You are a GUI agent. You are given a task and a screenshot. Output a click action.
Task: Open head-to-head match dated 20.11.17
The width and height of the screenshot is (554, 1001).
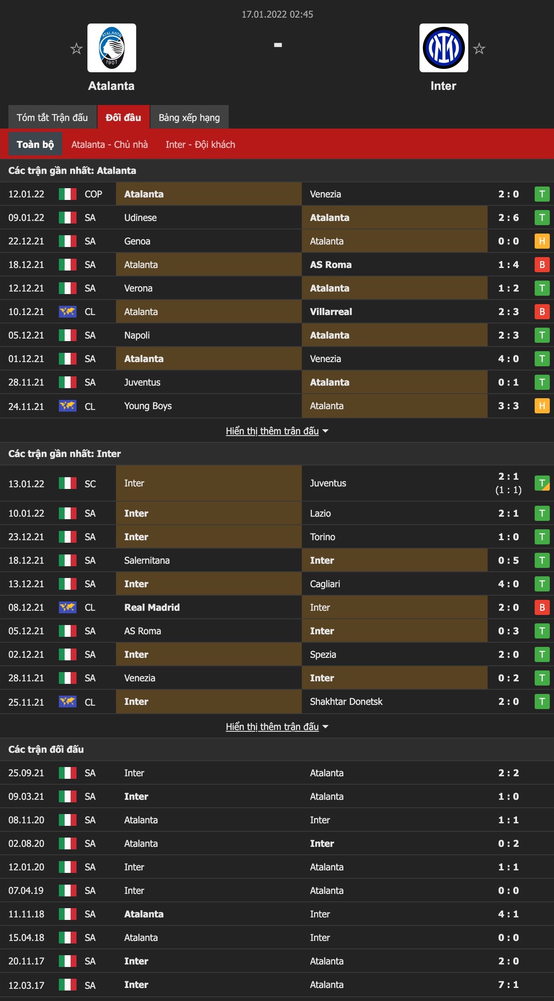(277, 961)
